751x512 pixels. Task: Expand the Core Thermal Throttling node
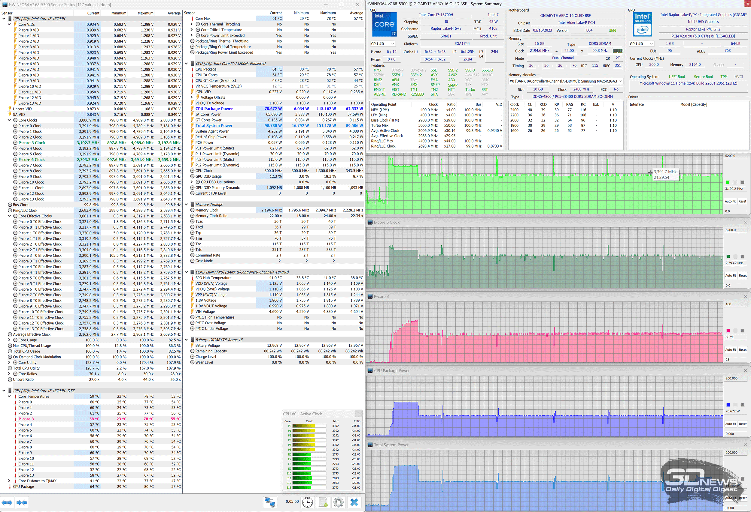[x=192, y=24]
